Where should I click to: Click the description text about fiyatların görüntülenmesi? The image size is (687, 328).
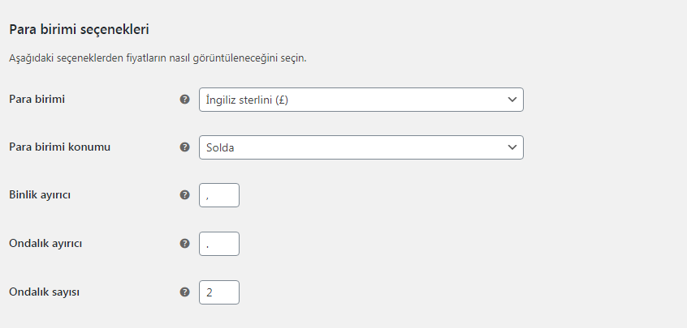pos(158,58)
